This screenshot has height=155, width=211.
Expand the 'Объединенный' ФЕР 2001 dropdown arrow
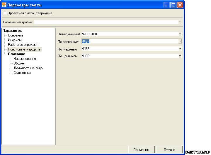coord(180,34)
